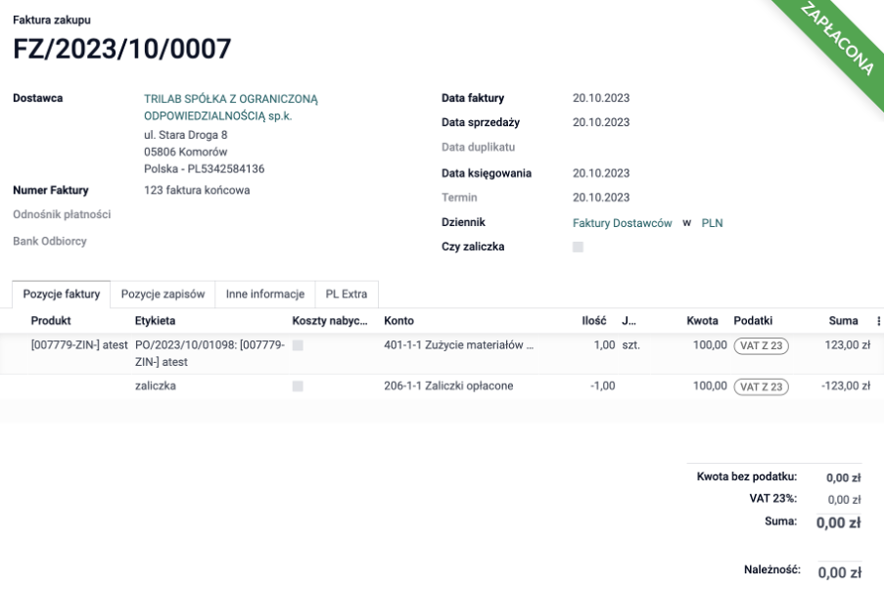Toggle 'Koszty nabycia' checkbox in atest row
This screenshot has width=885, height=589.
[298, 345]
